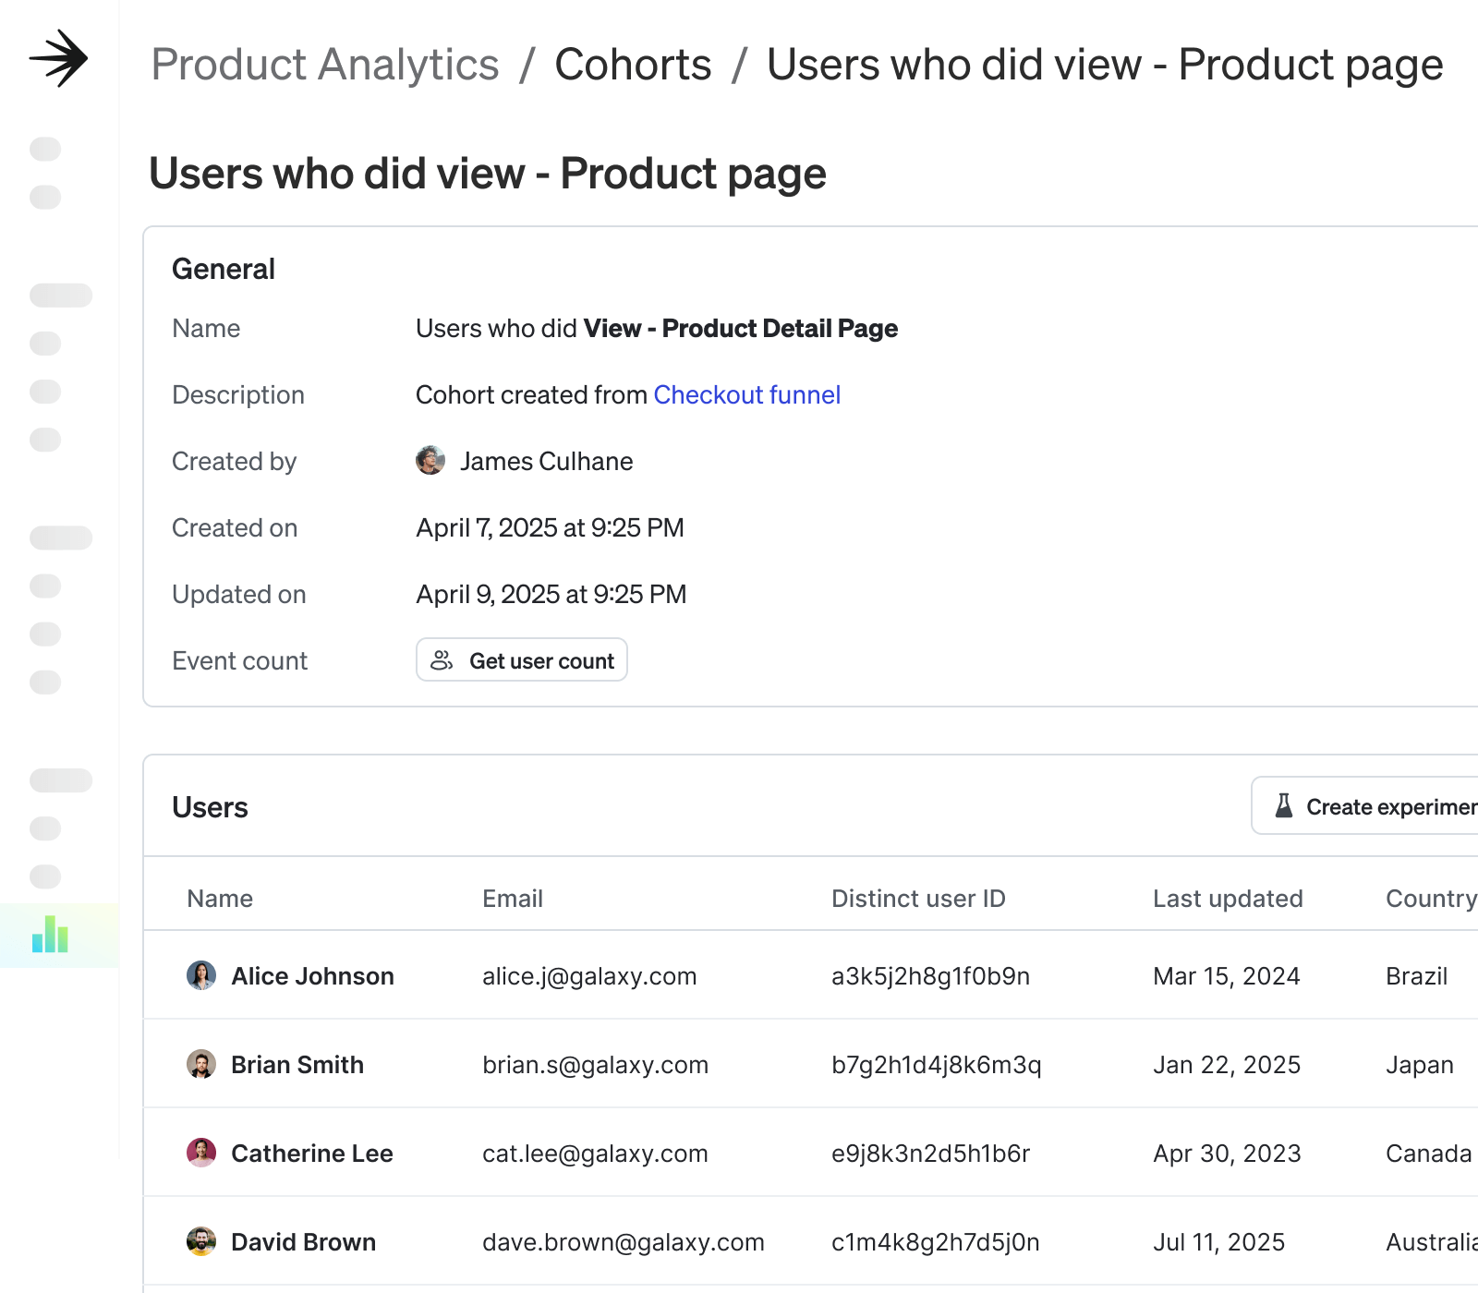
Task: Click James Culhane's avatar photo
Action: click(x=430, y=460)
